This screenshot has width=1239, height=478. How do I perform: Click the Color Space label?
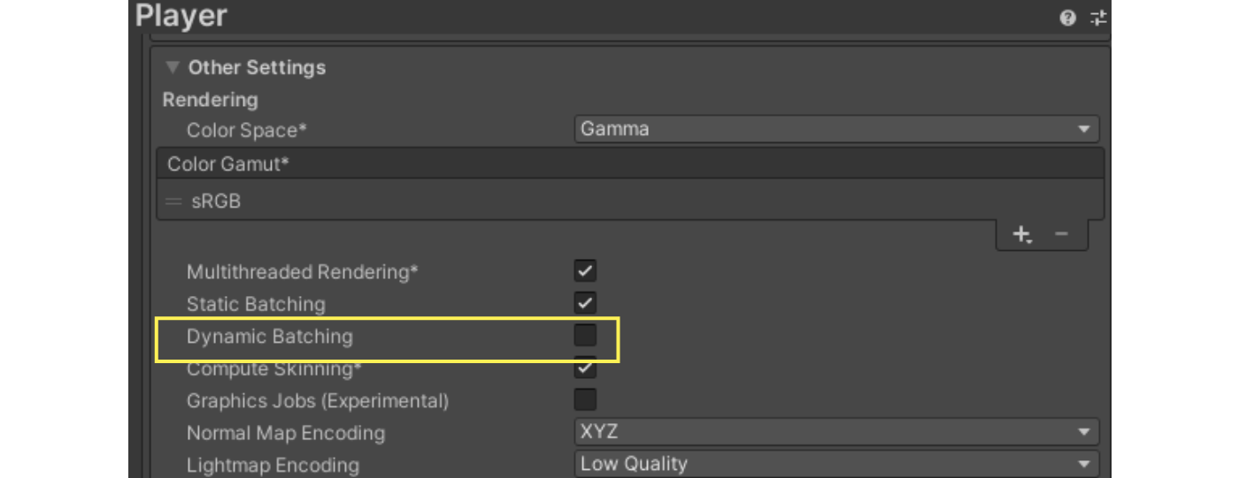pyautogui.click(x=246, y=130)
